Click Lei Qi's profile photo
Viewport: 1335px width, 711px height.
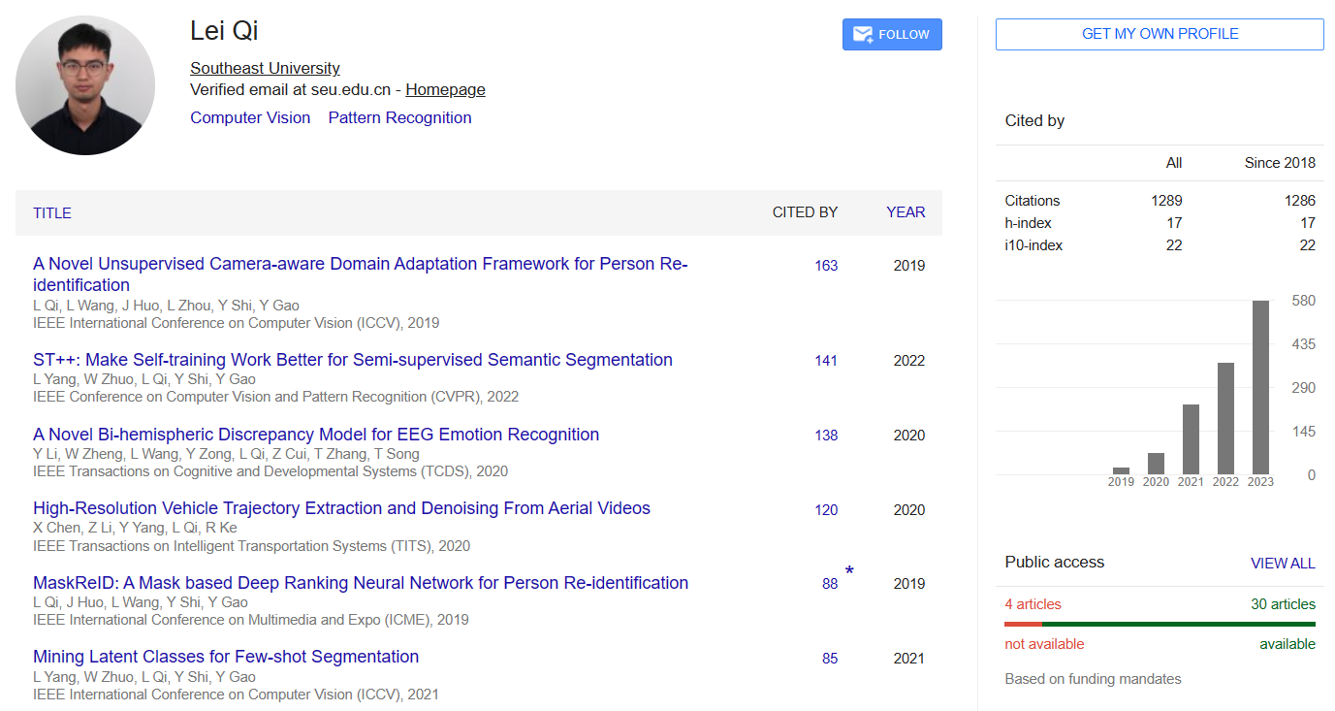(x=85, y=85)
